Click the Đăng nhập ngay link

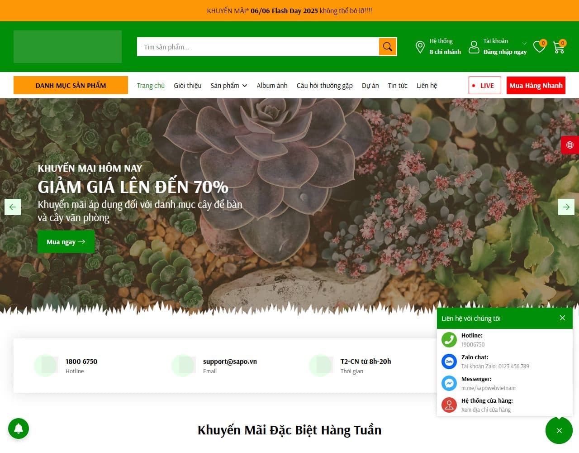click(505, 52)
